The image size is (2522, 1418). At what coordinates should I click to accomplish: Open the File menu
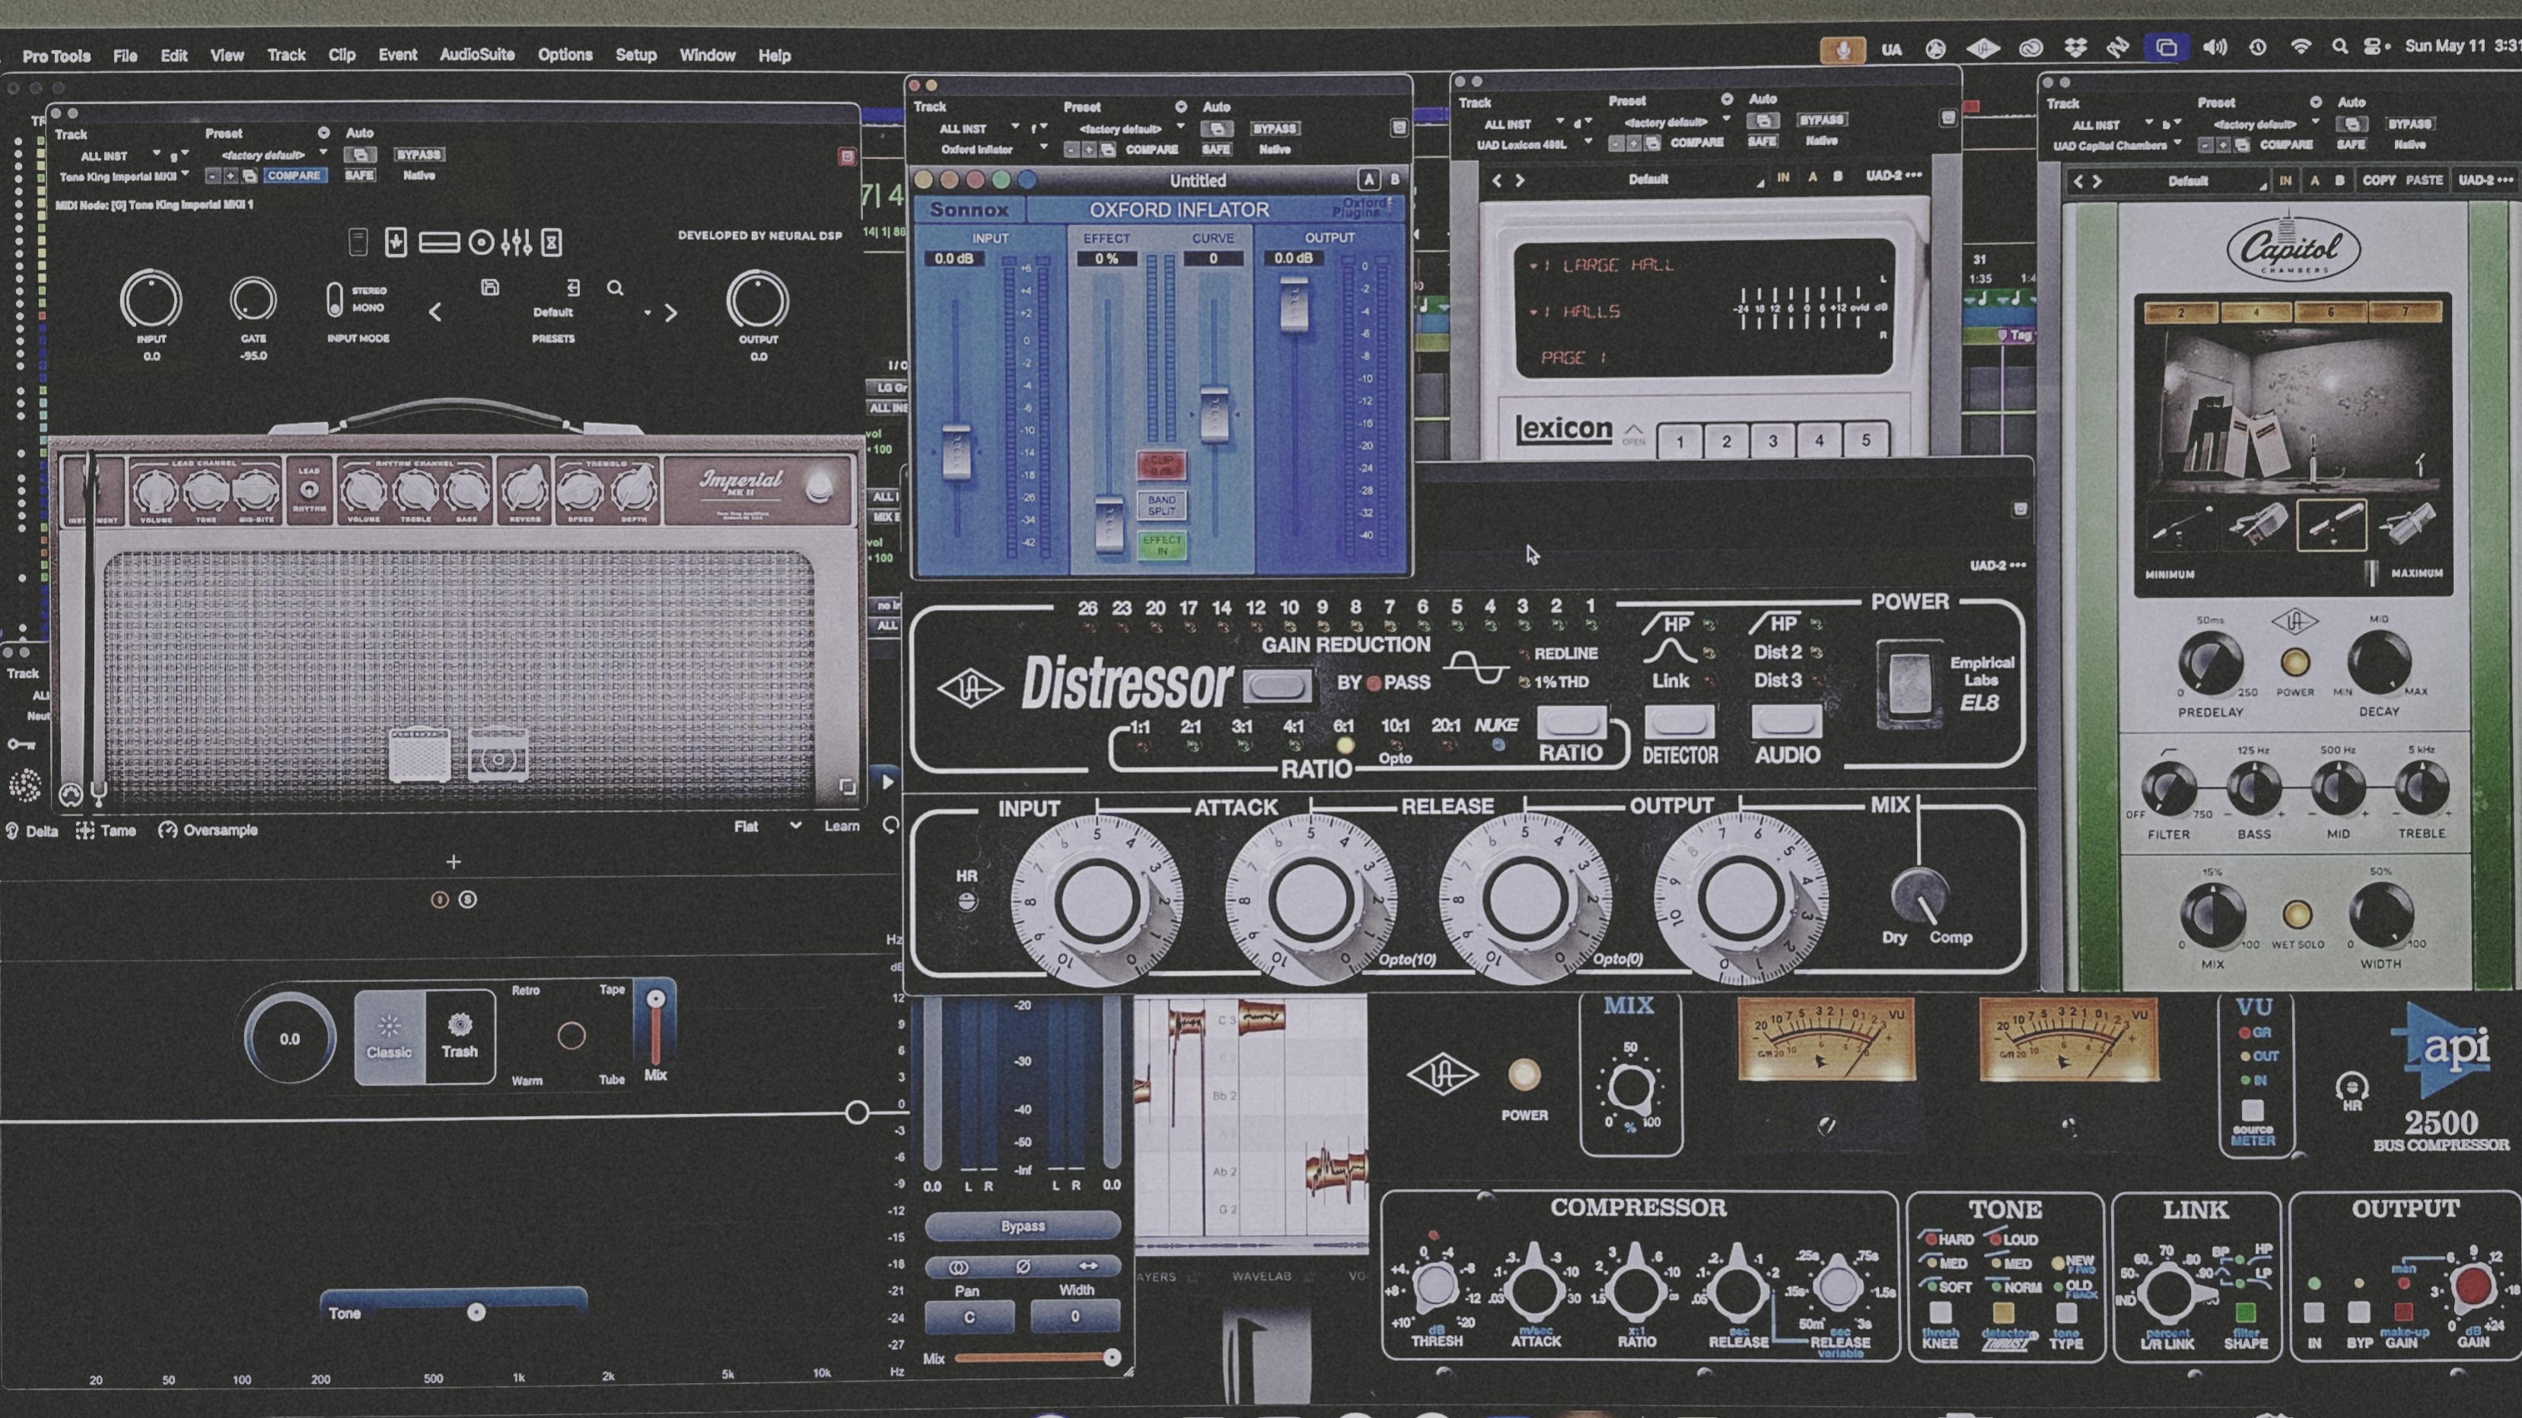pos(126,56)
